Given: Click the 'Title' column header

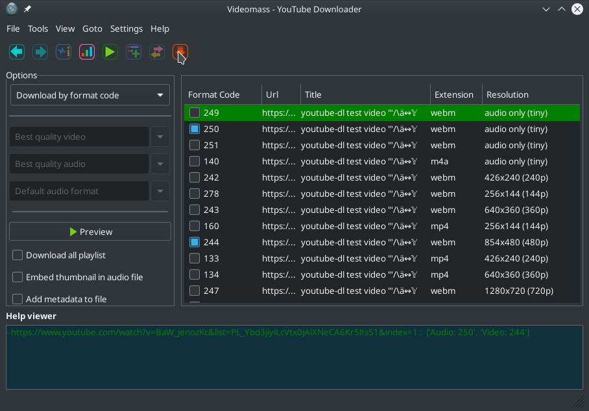Looking at the screenshot, I should pos(365,94).
